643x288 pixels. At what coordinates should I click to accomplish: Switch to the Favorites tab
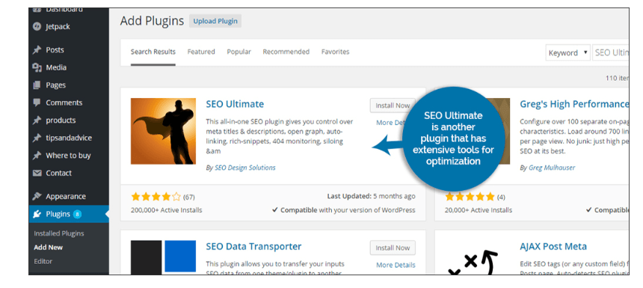pyautogui.click(x=335, y=52)
